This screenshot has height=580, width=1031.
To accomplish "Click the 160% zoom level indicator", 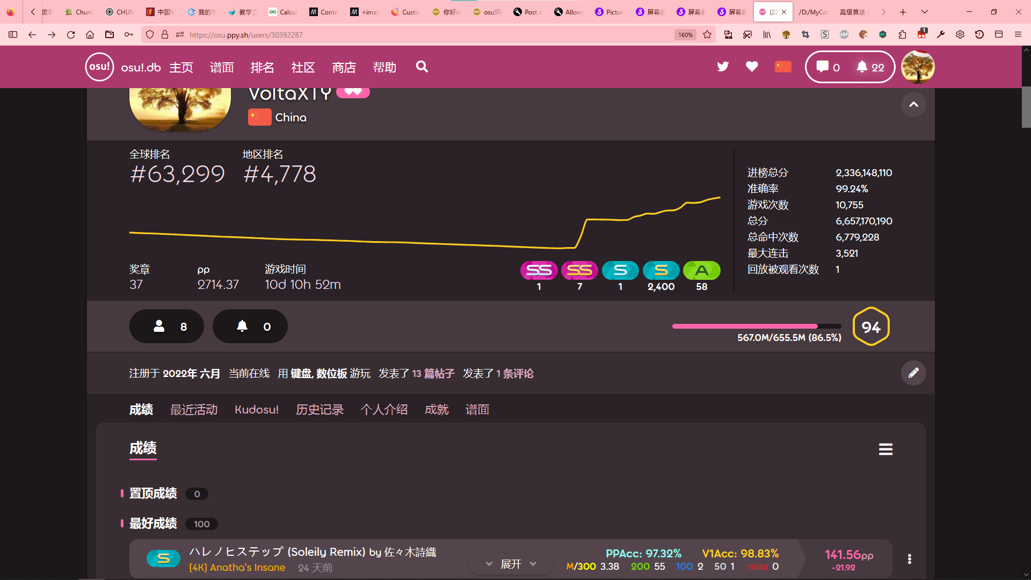I will (685, 34).
